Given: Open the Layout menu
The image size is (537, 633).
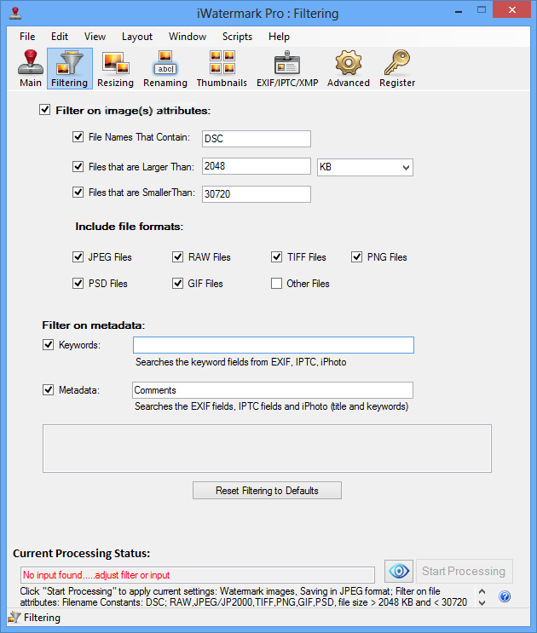Looking at the screenshot, I should pos(137,37).
